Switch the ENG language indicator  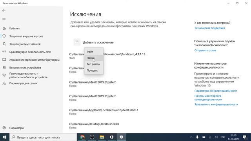click(223, 137)
